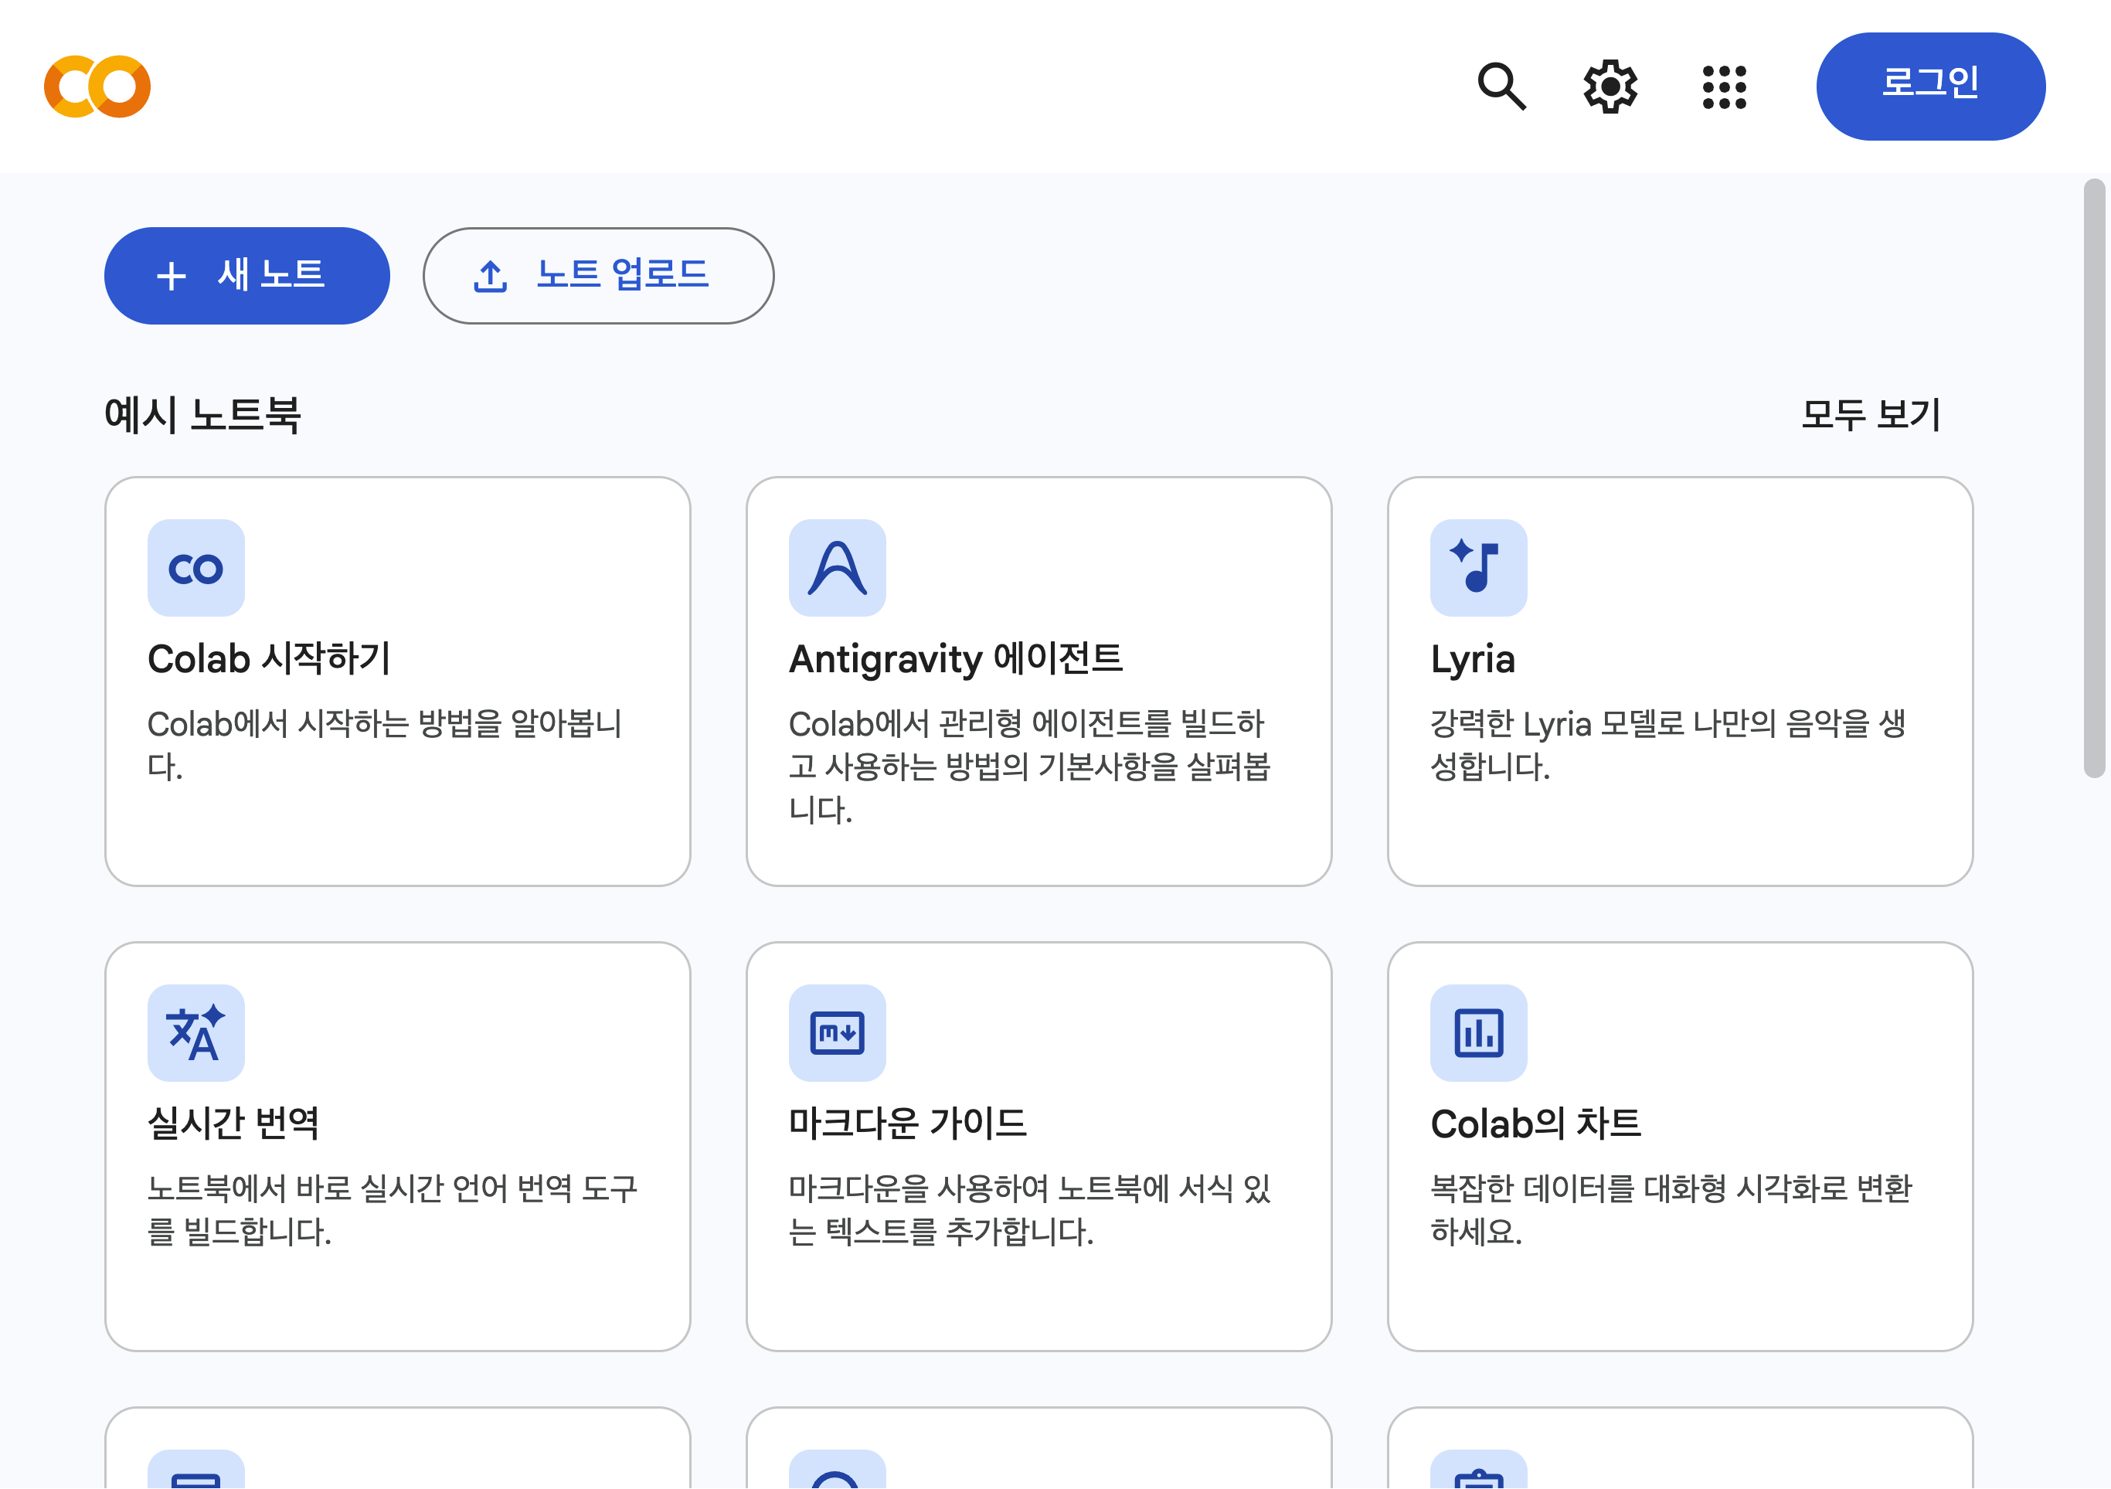Click the markdown icon on 마크다운 가이드 card
2111x1489 pixels.
[x=837, y=1033]
